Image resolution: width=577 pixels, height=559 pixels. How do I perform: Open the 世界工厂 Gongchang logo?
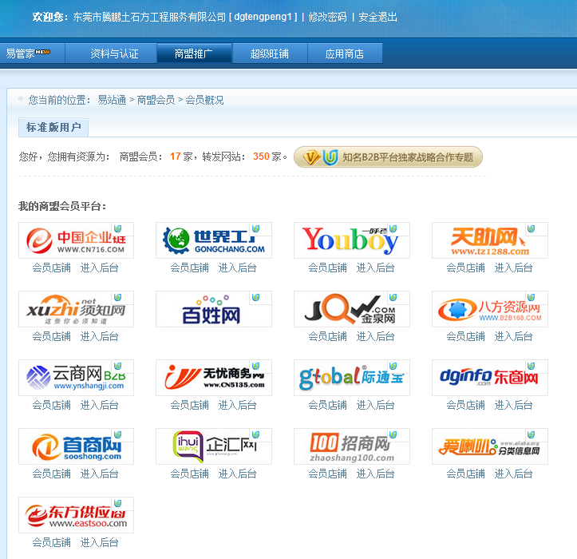tap(213, 240)
